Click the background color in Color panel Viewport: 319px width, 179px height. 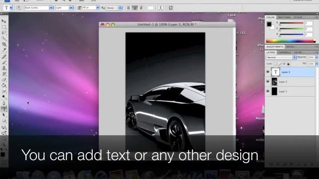(x=273, y=28)
